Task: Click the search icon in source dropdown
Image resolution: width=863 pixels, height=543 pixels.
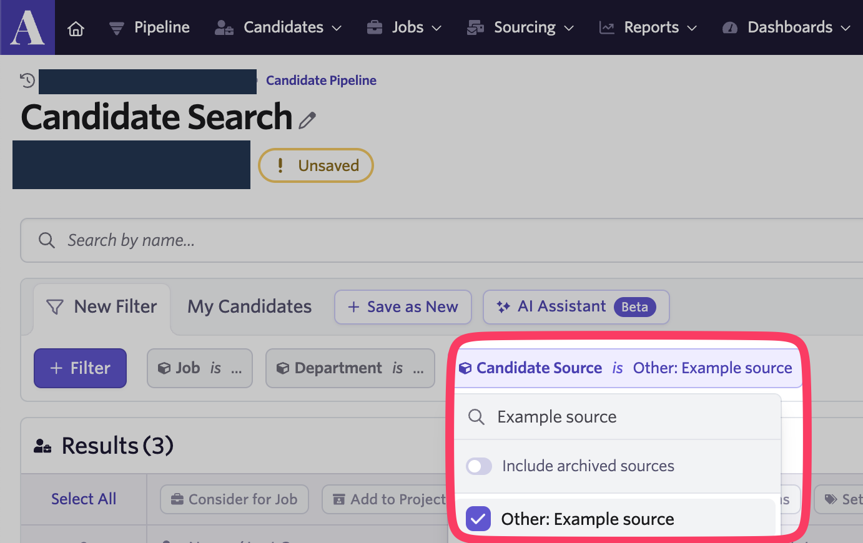Action: click(x=476, y=417)
